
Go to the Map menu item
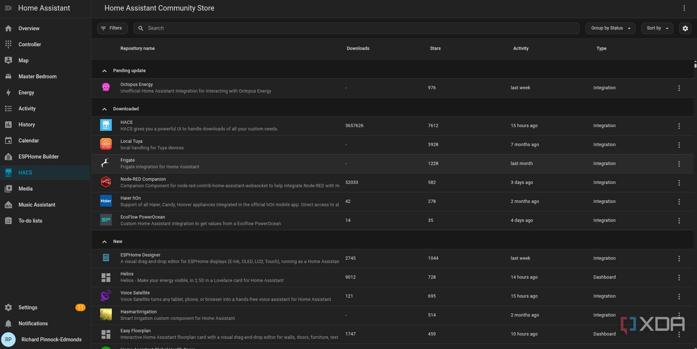click(x=45, y=60)
